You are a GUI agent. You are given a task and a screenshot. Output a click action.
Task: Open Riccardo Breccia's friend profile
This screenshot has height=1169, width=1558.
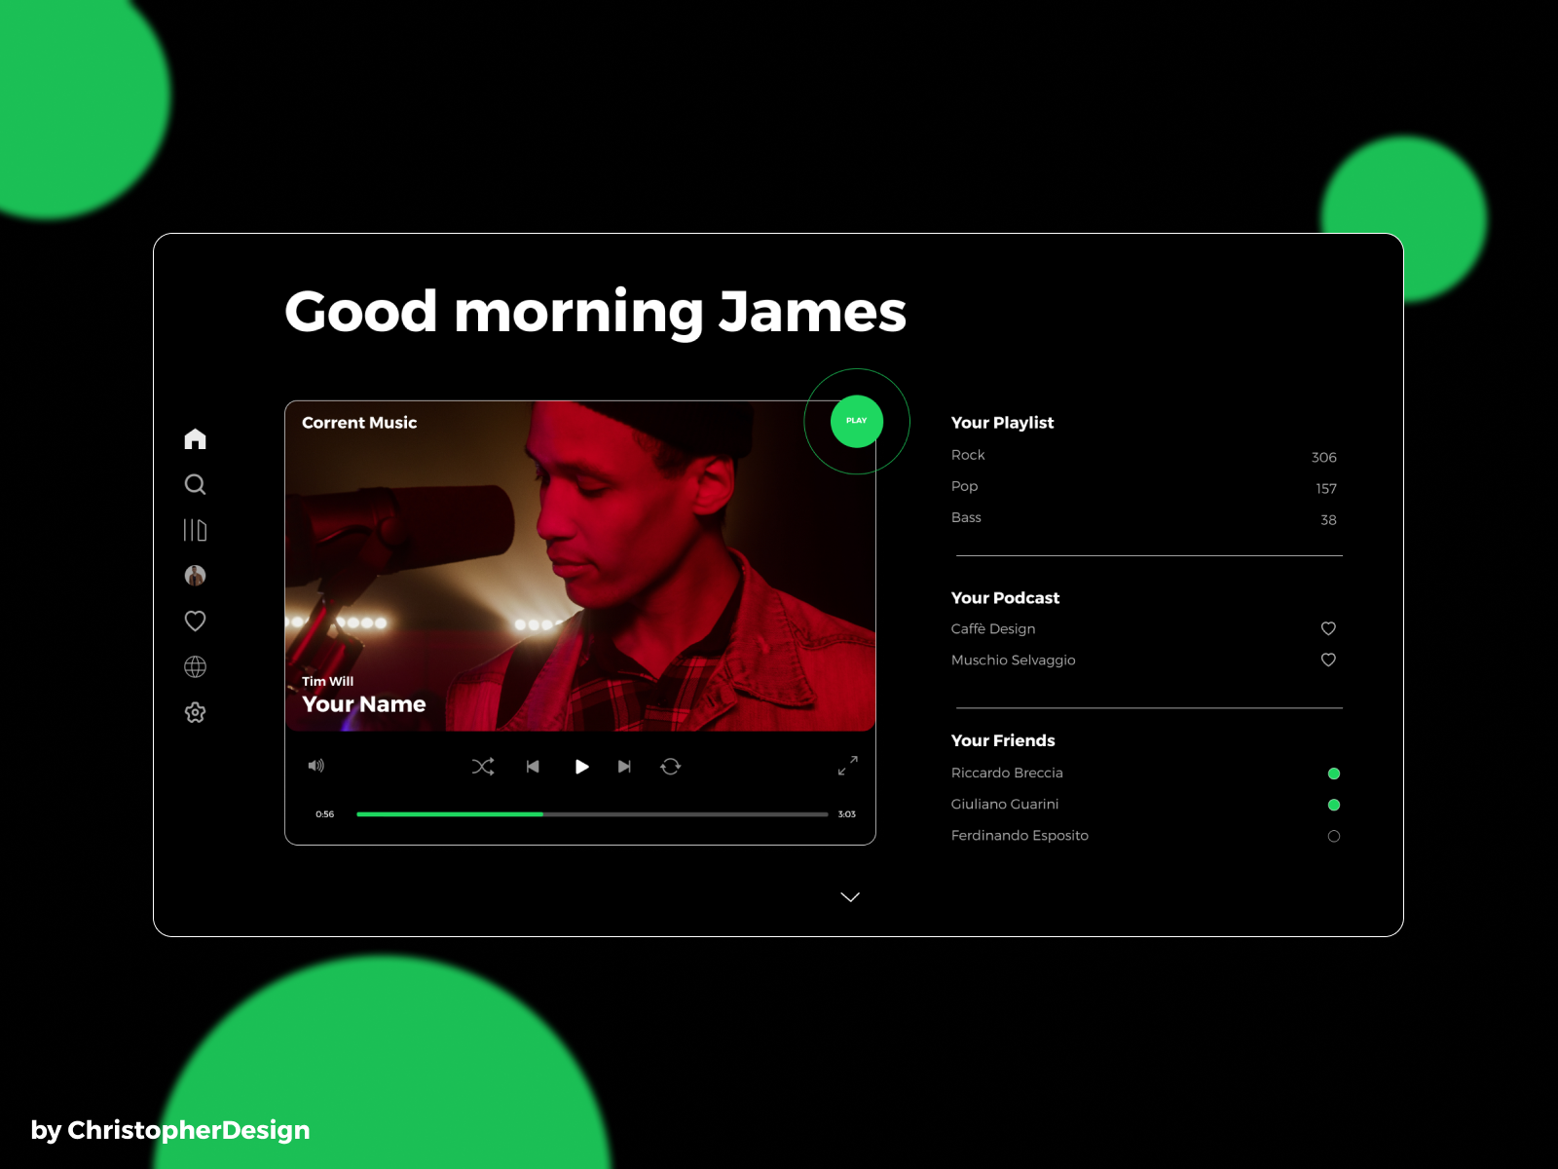click(x=1007, y=773)
